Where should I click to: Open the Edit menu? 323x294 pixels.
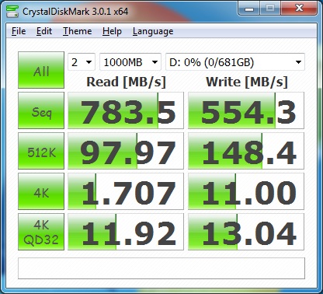(x=44, y=31)
